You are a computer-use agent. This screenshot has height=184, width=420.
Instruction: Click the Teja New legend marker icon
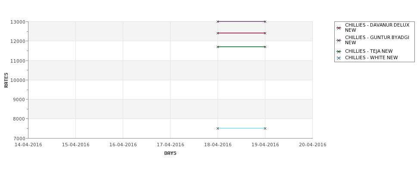(x=339, y=51)
